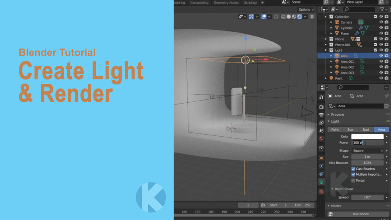Open the Tool properties tab
The height and width of the screenshot is (220, 391).
[321, 97]
